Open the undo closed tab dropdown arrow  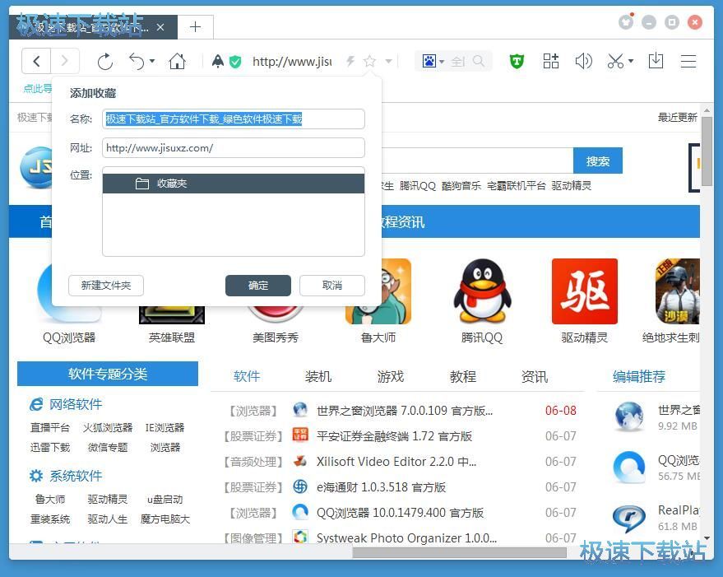coord(152,61)
